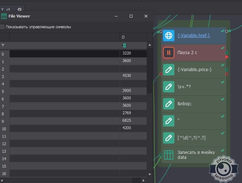The height and width of the screenshot is (183, 242).
Task: Click pencil icon beside \s+.*? regex action
Action: [169, 87]
